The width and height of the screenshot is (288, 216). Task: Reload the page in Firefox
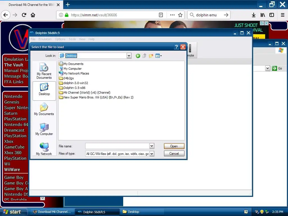(x=24, y=15)
